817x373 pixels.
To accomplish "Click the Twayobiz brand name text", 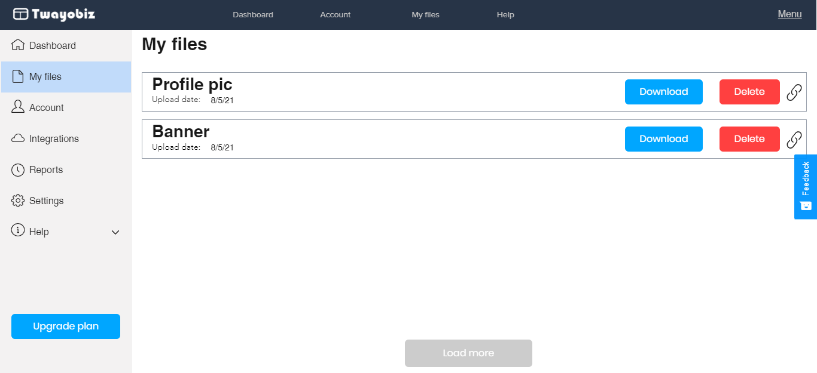I will 63,14.
